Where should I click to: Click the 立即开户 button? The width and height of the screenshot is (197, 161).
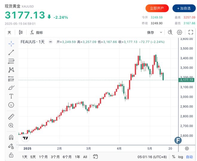[157, 8]
